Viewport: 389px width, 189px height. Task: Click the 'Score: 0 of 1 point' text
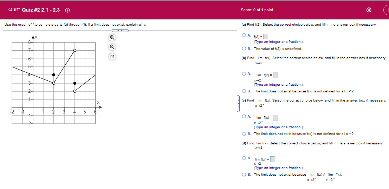point(257,10)
